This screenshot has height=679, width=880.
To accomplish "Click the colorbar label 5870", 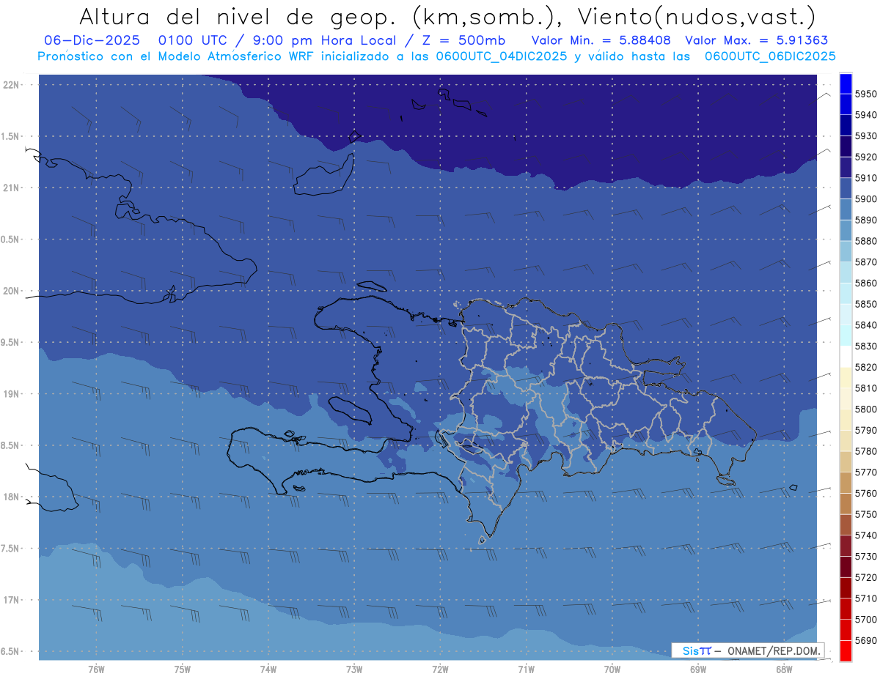I will coord(866,262).
